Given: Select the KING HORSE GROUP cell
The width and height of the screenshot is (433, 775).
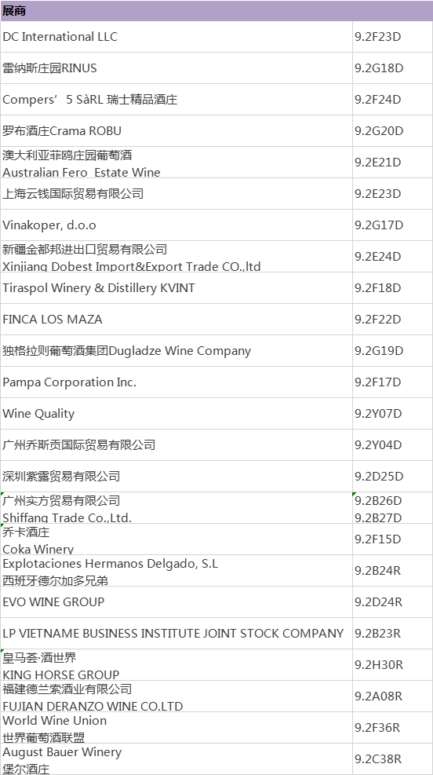Looking at the screenshot, I should tap(176, 665).
